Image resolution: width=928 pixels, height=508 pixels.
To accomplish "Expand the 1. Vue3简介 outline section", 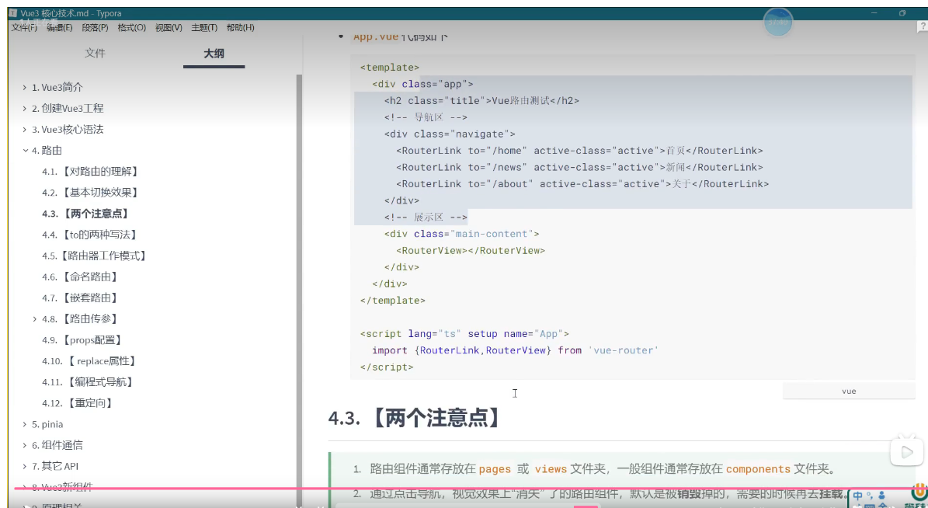I will [25, 88].
